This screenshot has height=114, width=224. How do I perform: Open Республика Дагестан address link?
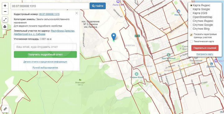pyautogui.click(x=63, y=31)
